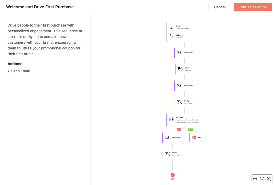Click the zoom in magnifier icon
The width and height of the screenshot is (274, 185).
269,179
